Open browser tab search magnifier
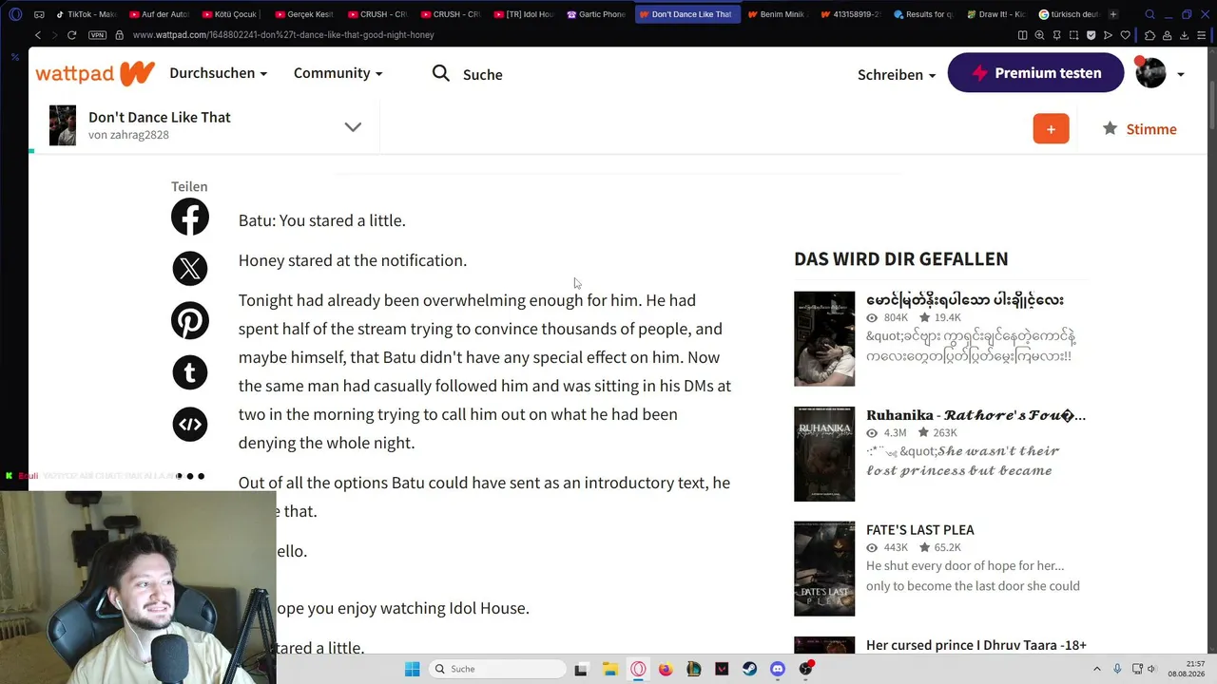 (x=1149, y=14)
